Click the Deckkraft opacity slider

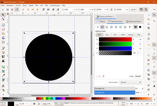115,93
